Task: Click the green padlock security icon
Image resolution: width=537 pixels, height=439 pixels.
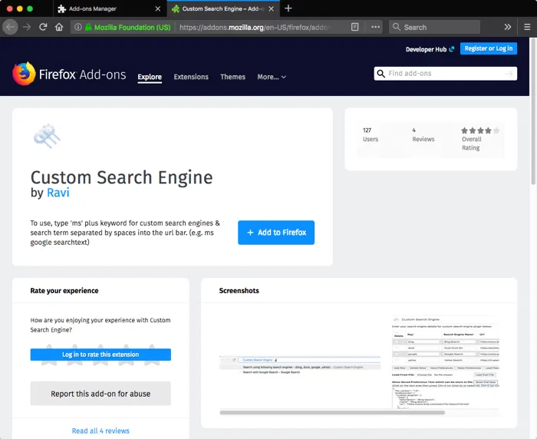Action: [88, 27]
